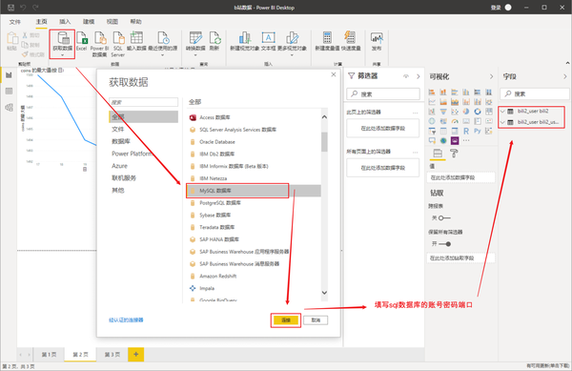The width and height of the screenshot is (572, 371).
Task: Toggle the 保留所有筛选器 switch
Action: pos(444,244)
